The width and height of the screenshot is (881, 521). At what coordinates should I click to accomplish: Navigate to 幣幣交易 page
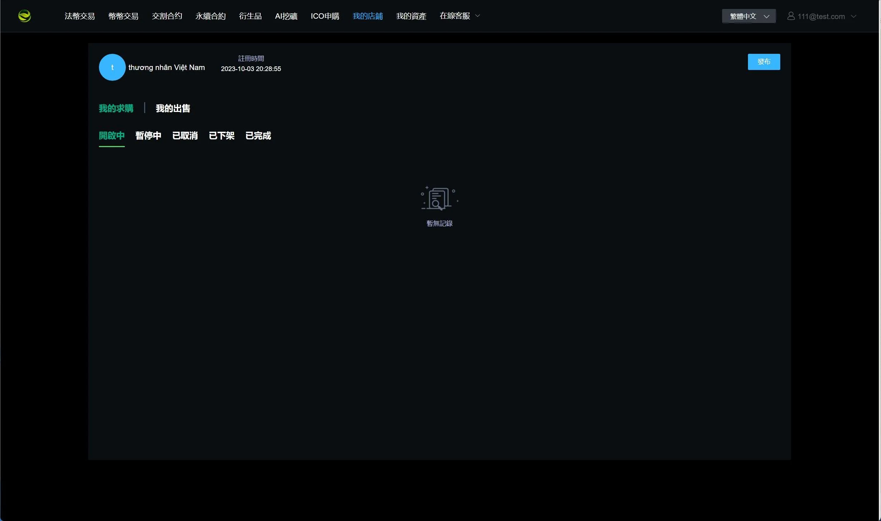tap(123, 16)
